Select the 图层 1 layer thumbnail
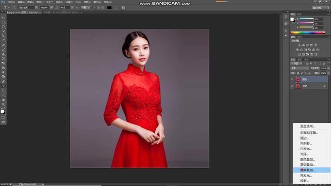 click(x=298, y=80)
